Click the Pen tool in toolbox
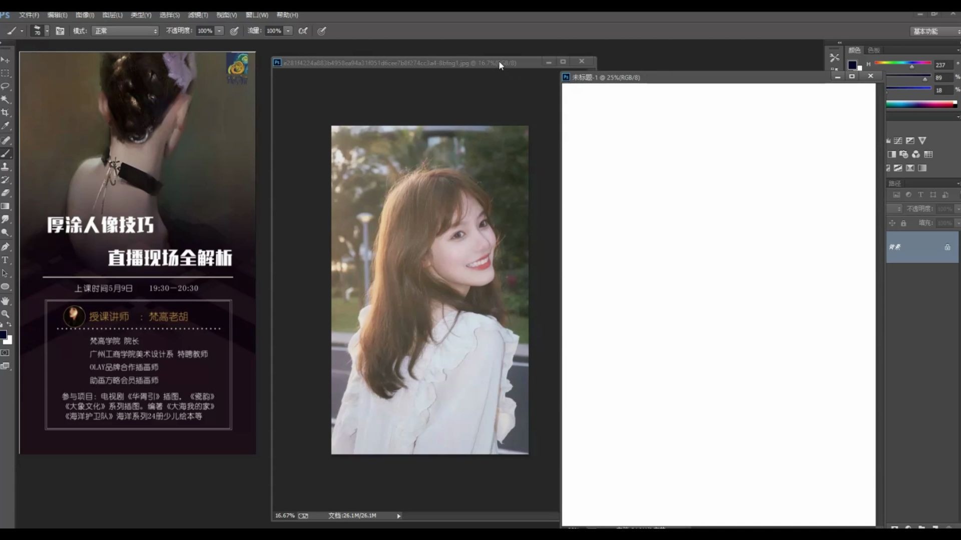The image size is (961, 540). coord(6,246)
